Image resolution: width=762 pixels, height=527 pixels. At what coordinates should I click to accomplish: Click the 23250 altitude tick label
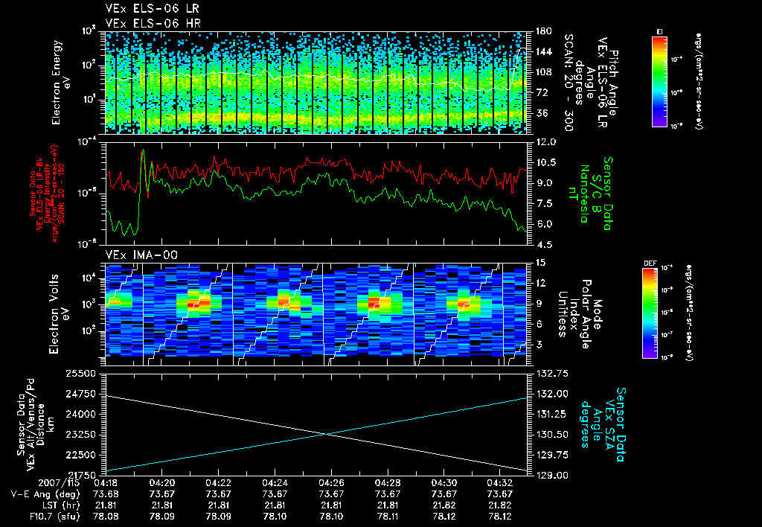pyautogui.click(x=80, y=435)
